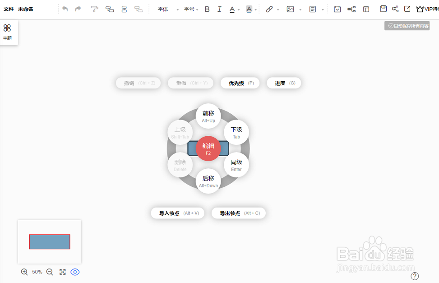This screenshot has height=283, width=439.
Task: Click the 导出节点 (Alt+C) button
Action: (x=239, y=213)
